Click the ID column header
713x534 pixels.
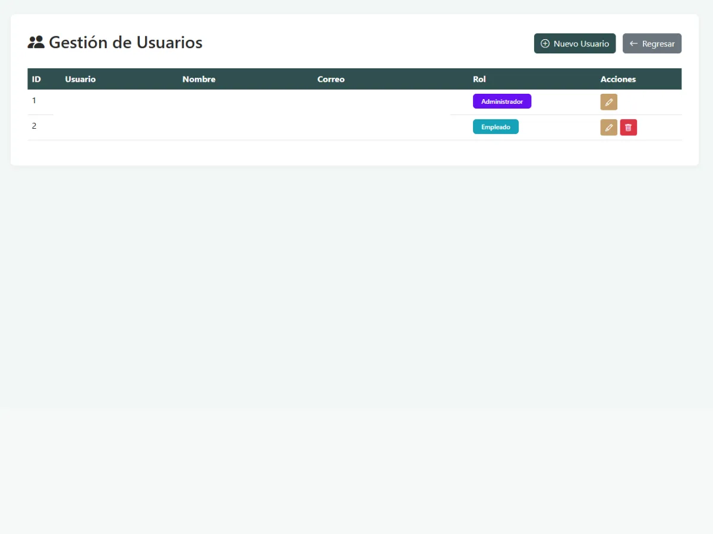coord(36,79)
